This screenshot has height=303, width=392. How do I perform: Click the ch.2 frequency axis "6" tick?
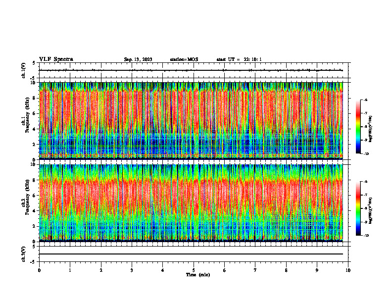[35, 196]
